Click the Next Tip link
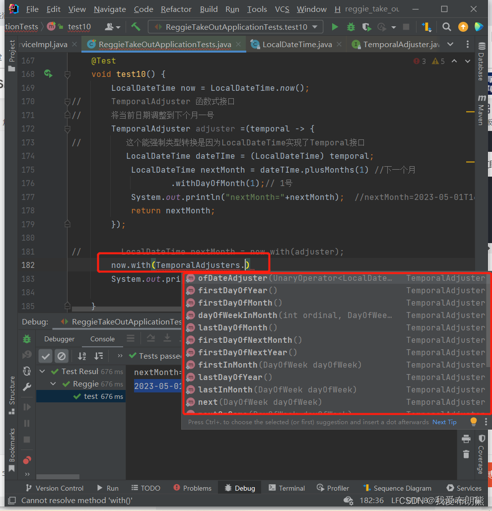Screen dimensions: 492x511 point(444,422)
